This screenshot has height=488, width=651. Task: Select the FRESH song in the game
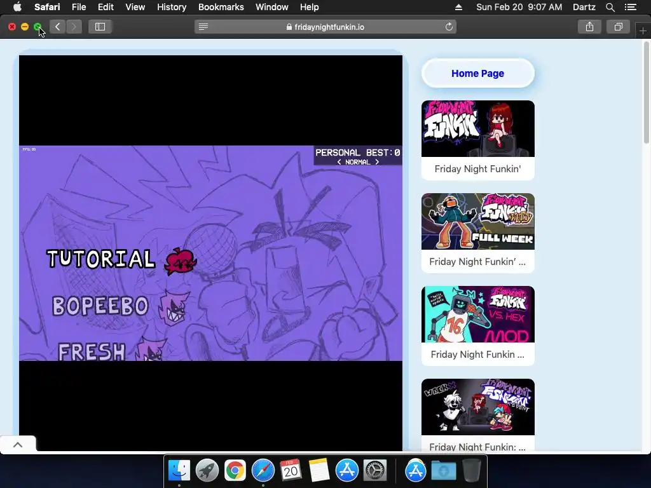[92, 351]
